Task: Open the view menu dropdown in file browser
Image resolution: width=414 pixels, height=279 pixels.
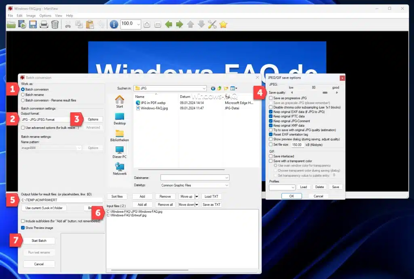Action: click(x=234, y=88)
